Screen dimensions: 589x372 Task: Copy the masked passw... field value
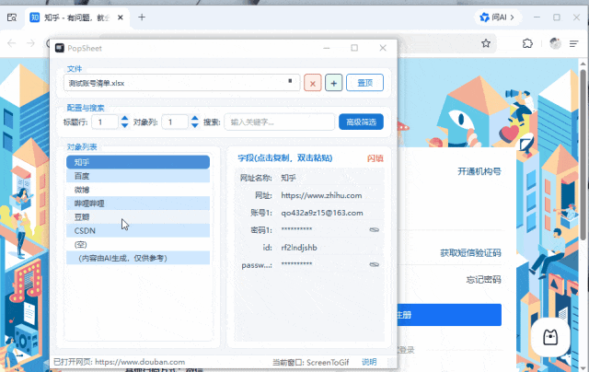click(296, 264)
